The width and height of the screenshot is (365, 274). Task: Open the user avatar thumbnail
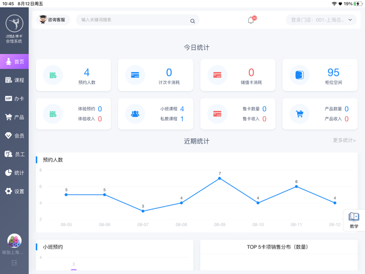pyautogui.click(x=14, y=241)
